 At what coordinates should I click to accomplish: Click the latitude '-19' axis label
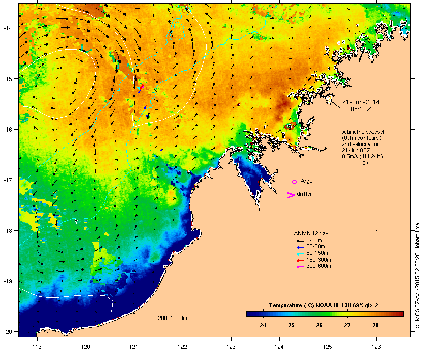pyautogui.click(x=7, y=281)
